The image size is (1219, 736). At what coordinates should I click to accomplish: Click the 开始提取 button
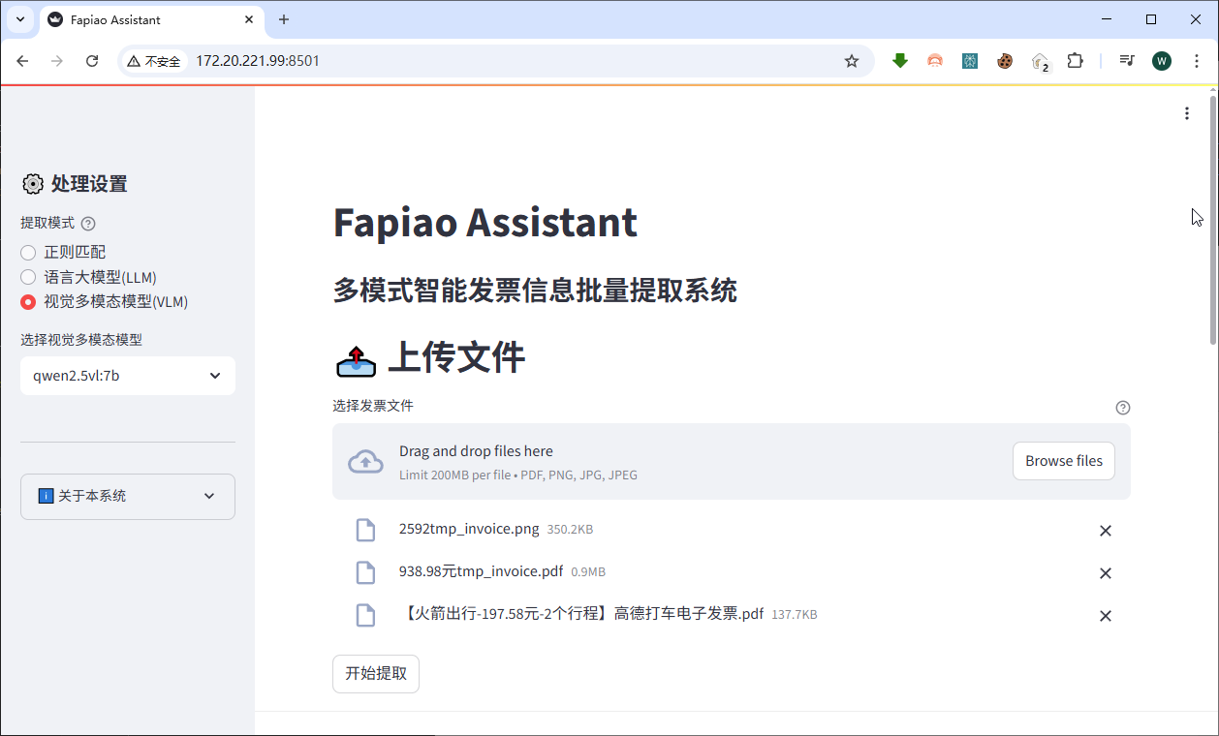click(x=375, y=673)
